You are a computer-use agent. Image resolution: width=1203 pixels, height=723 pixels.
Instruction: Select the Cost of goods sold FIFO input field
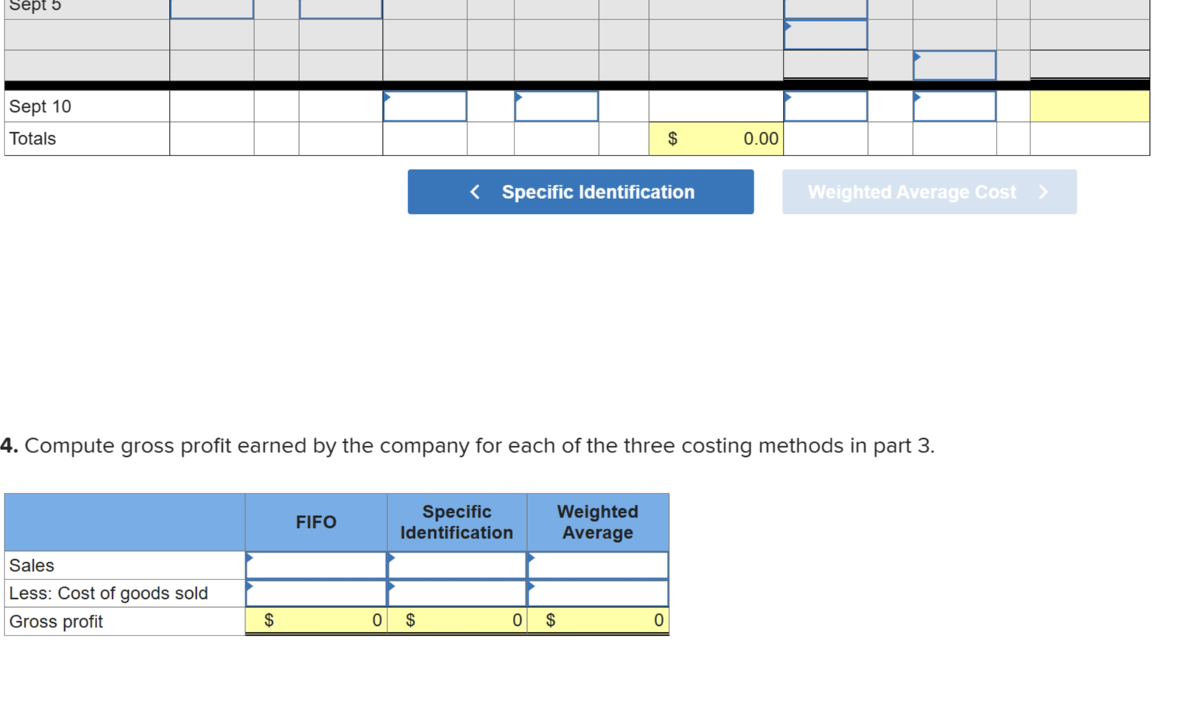pos(316,593)
